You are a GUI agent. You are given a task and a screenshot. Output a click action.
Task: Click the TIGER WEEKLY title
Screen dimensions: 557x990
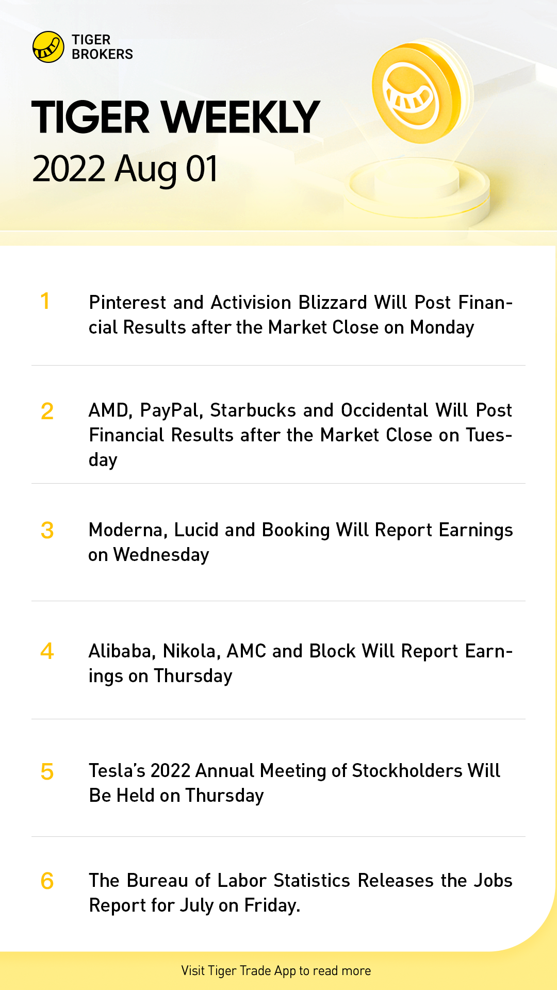click(175, 118)
